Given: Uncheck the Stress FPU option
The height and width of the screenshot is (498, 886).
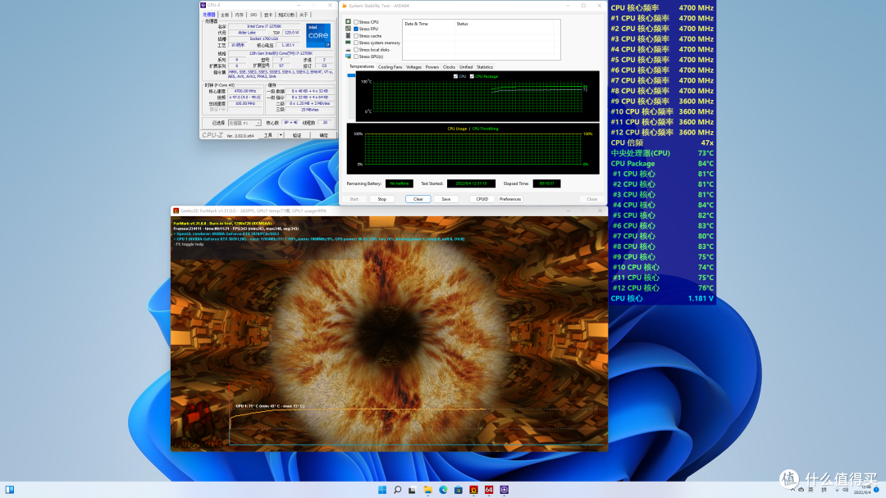Looking at the screenshot, I should point(356,29).
